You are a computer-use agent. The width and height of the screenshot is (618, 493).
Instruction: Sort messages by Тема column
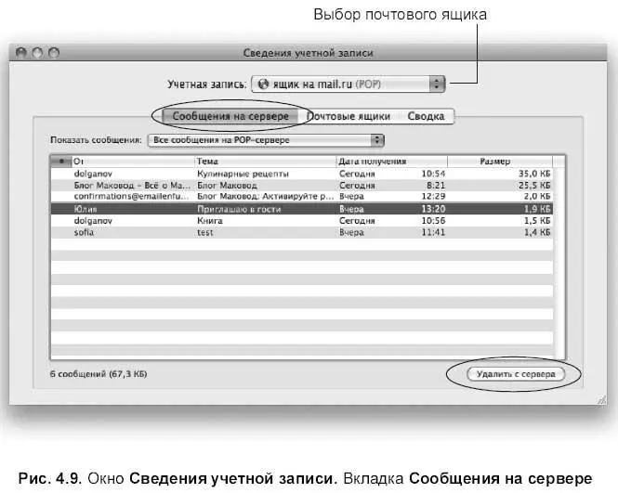coord(265,161)
